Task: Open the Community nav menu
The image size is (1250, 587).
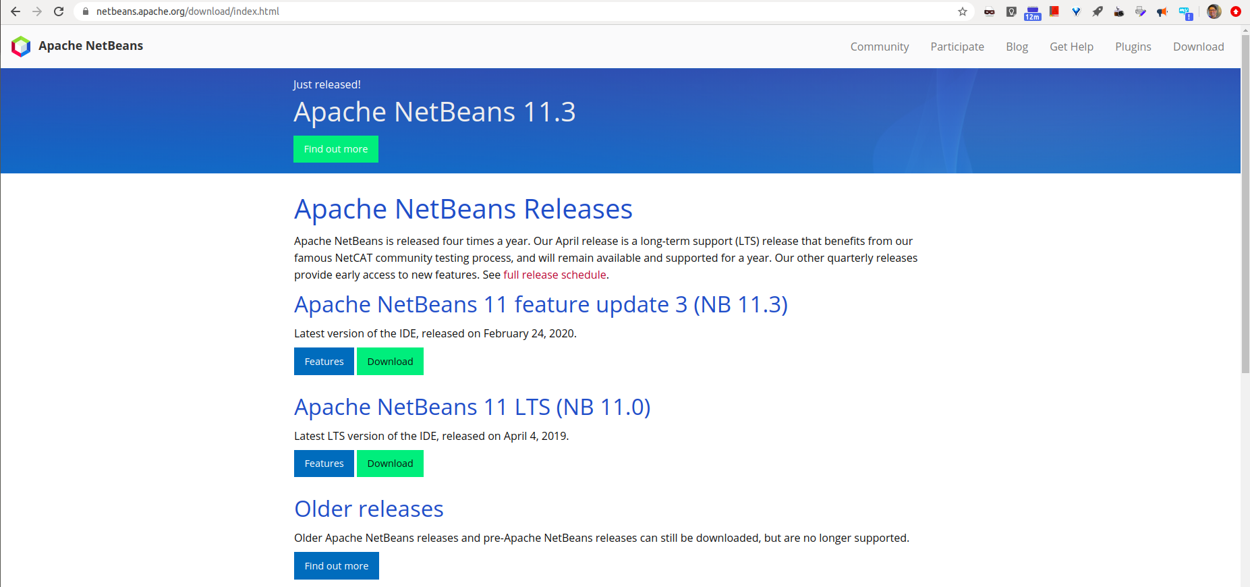Action: 880,47
